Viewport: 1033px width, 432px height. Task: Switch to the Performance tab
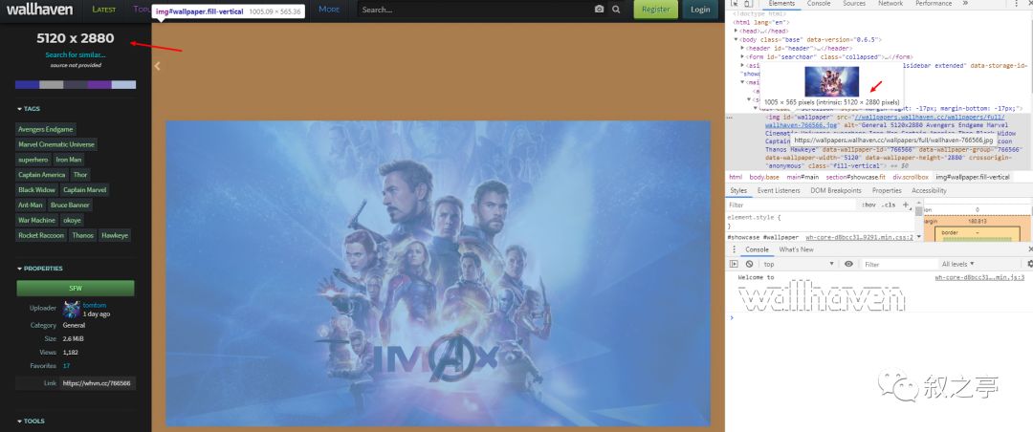click(x=933, y=4)
